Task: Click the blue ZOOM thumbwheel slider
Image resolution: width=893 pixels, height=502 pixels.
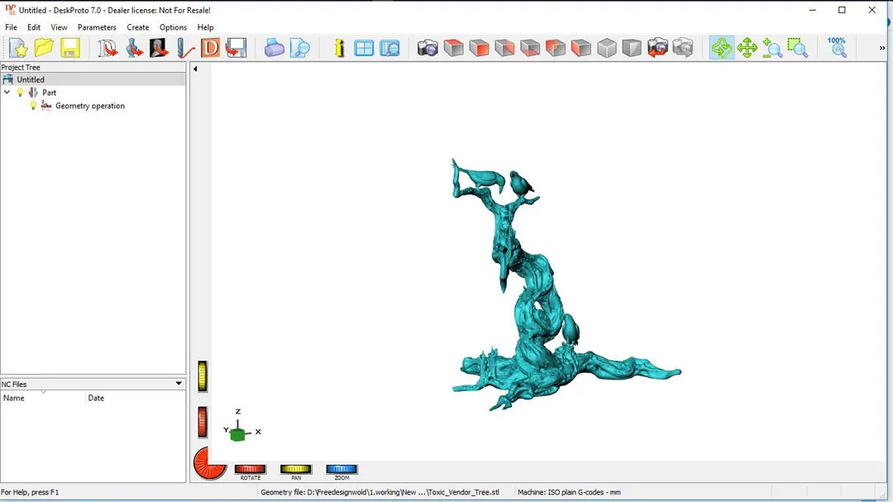Action: click(x=341, y=469)
